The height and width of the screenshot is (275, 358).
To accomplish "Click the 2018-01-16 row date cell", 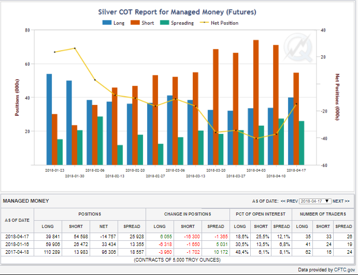I will pos(17,244).
